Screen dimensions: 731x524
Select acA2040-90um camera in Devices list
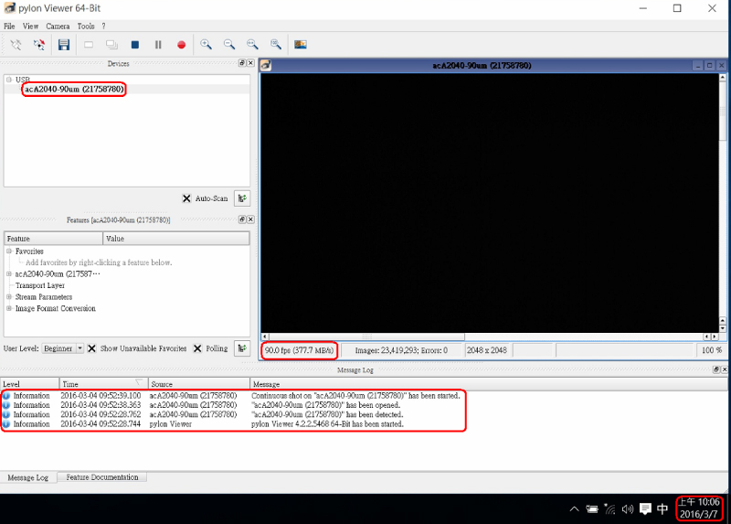point(73,90)
